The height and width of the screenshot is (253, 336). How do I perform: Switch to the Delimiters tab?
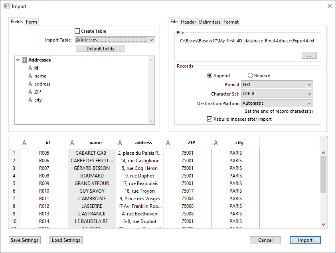pyautogui.click(x=210, y=22)
